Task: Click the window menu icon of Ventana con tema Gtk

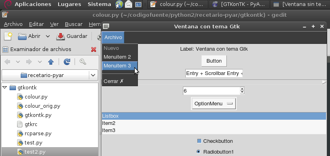Action: 106,26
